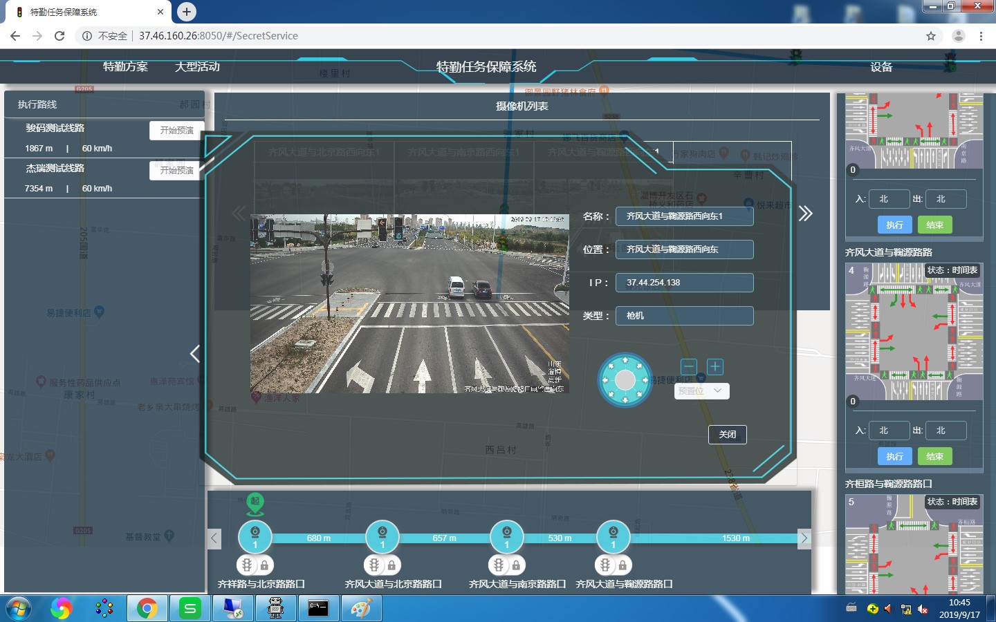
Task: Open the Chrome three-dot menu
Action: (981, 36)
